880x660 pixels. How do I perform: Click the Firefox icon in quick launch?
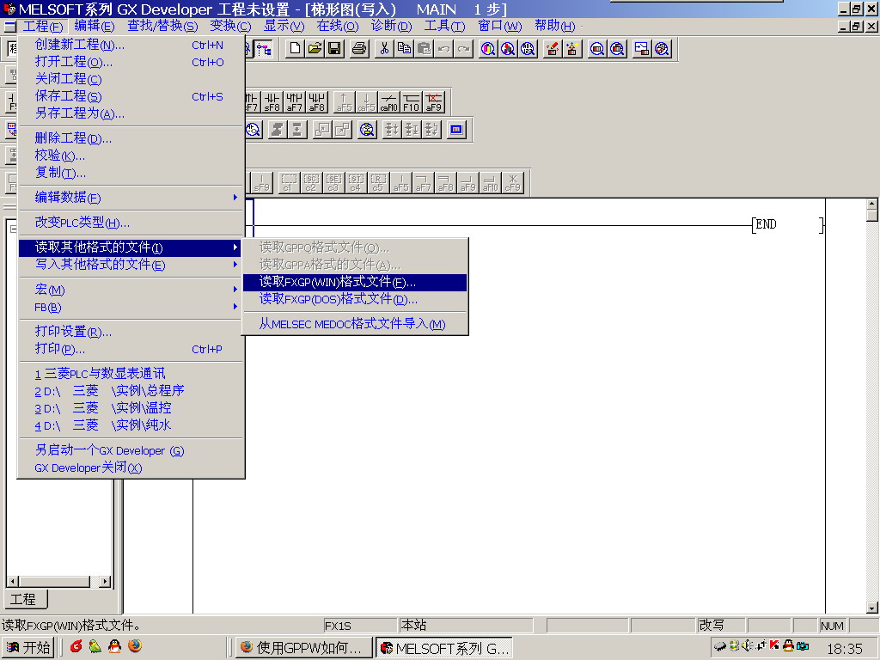(134, 646)
